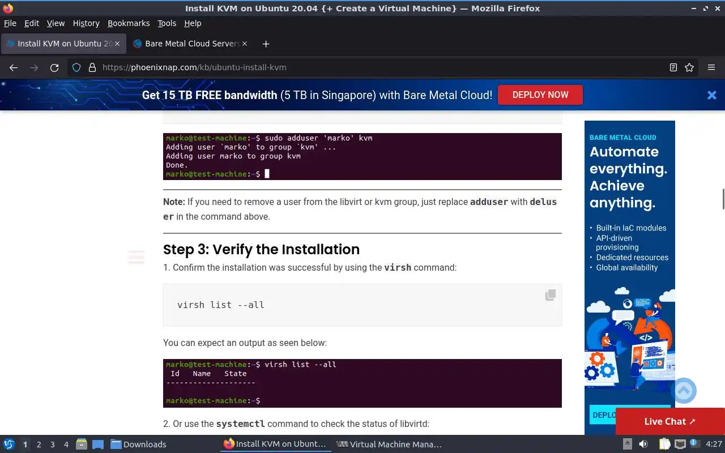Activate Firefox Install KVM taskbar entry
Screen dimensions: 725x453
tap(275, 444)
